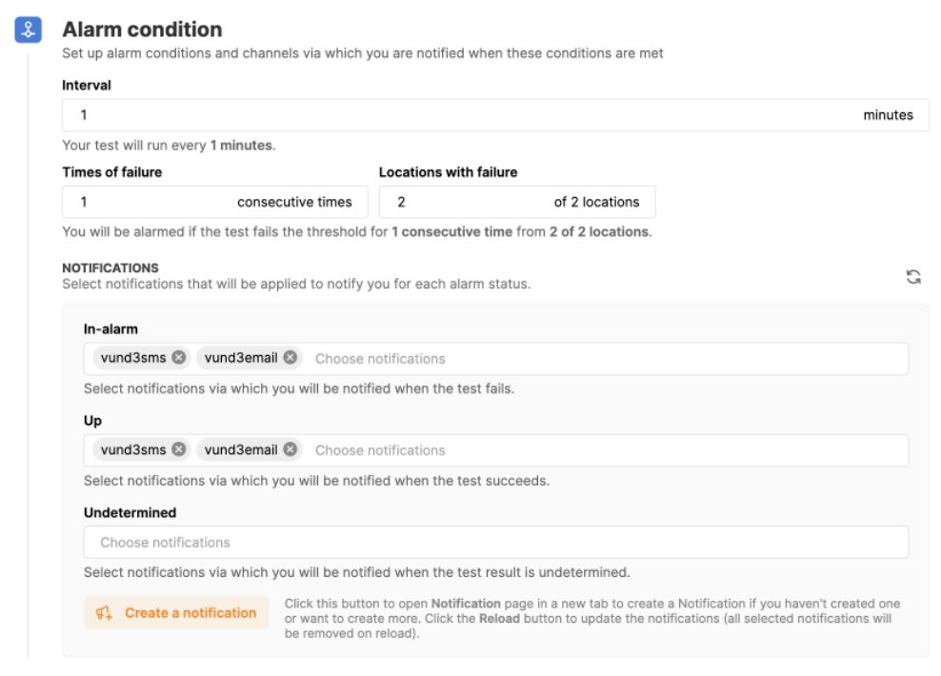Click the Alarm condition section heading
The width and height of the screenshot is (941, 676).
pyautogui.click(x=142, y=30)
